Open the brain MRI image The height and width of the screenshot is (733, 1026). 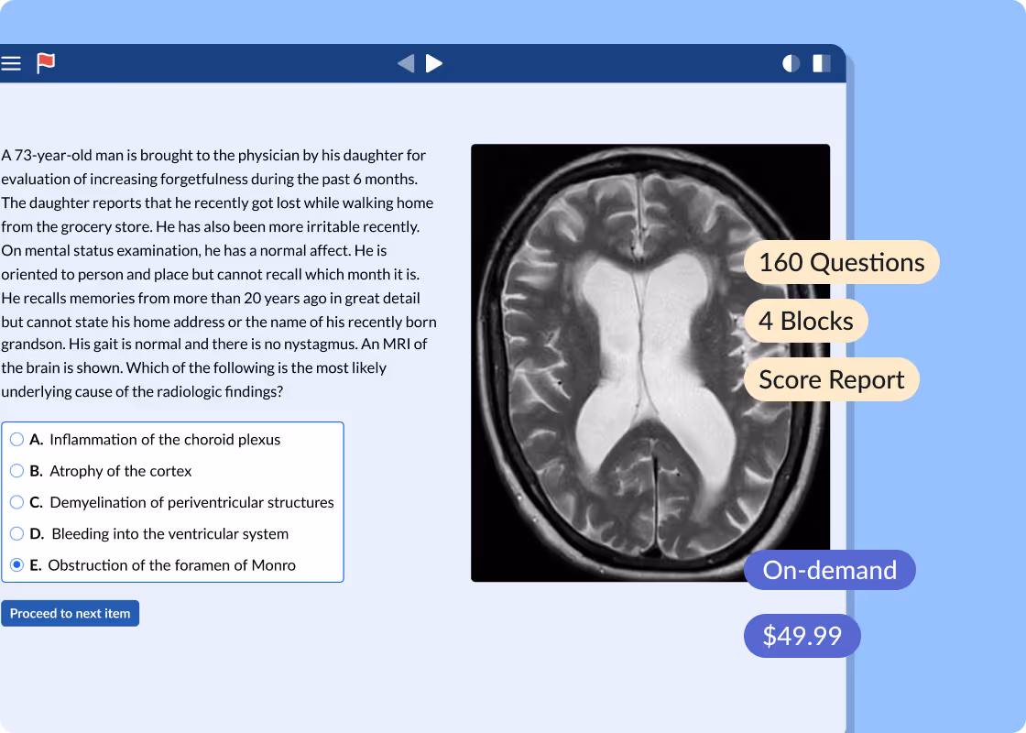650,363
